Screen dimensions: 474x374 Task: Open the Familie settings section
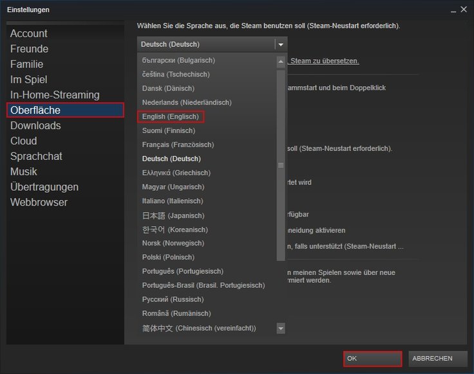pyautogui.click(x=65, y=64)
